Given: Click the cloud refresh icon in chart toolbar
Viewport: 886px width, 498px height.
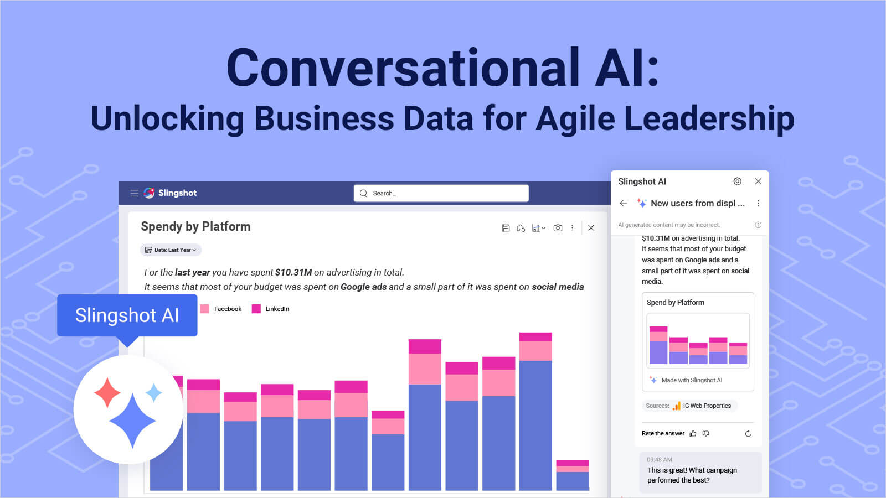Looking at the screenshot, I should [x=521, y=228].
